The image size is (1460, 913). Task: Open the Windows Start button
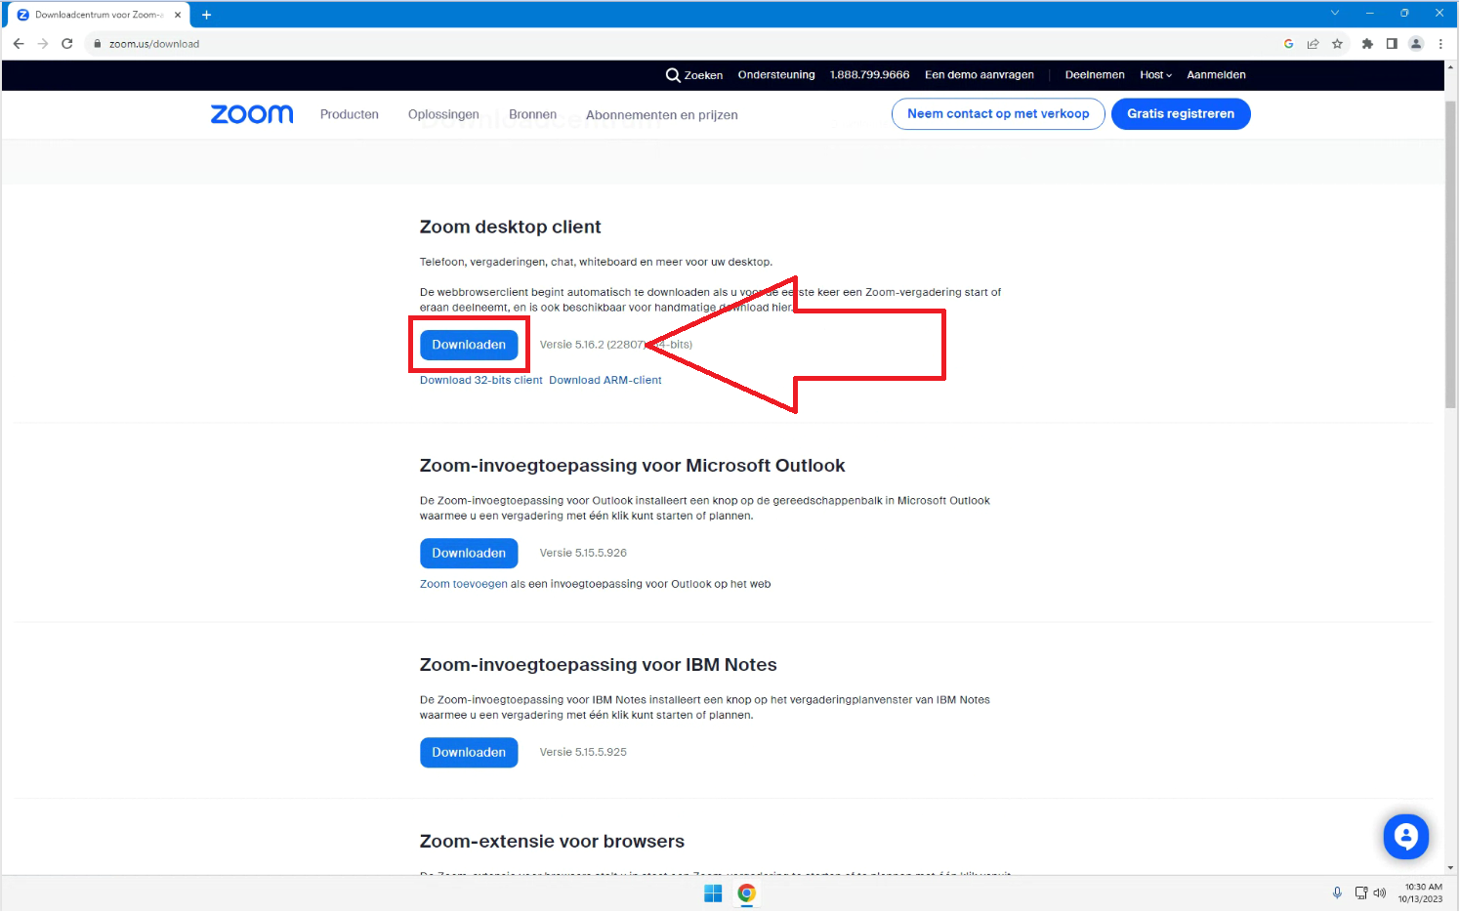pos(713,893)
